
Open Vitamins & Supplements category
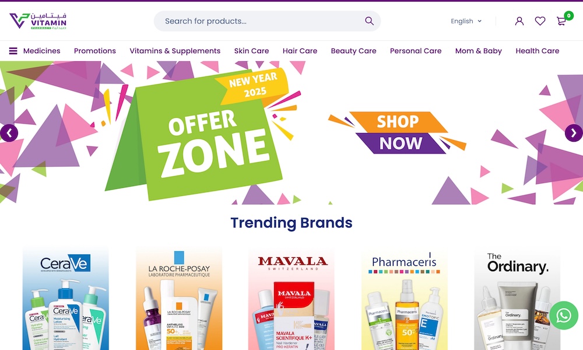tap(175, 51)
